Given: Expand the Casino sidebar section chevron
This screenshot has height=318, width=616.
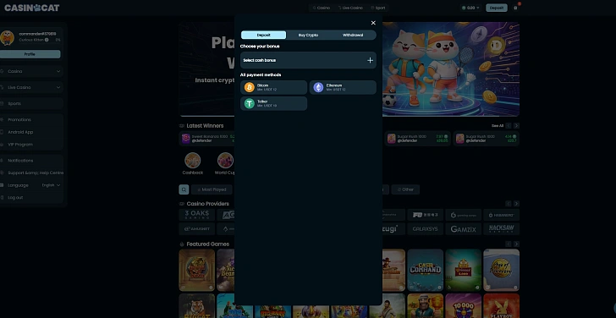Looking at the screenshot, I should (58, 71).
